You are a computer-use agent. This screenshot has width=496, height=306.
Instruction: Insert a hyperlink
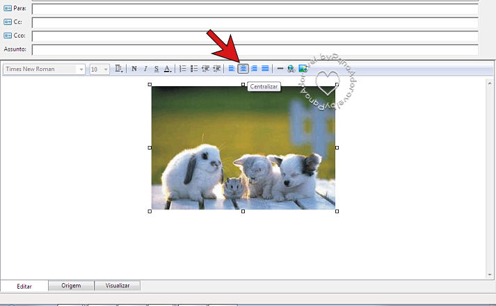[x=291, y=69]
